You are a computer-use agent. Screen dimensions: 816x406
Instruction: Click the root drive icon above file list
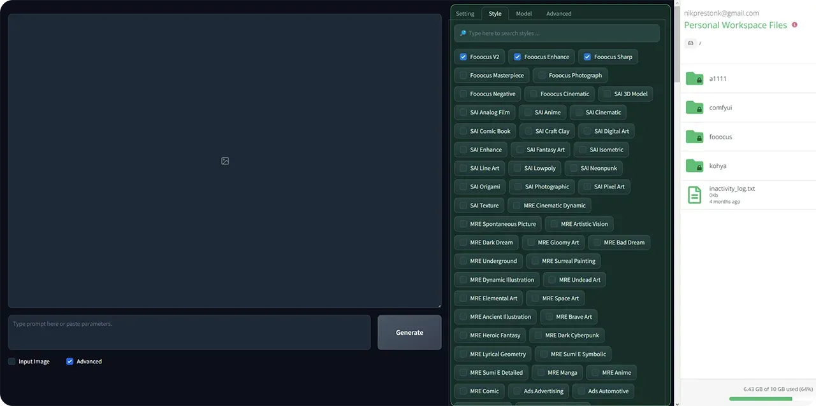[x=690, y=43]
